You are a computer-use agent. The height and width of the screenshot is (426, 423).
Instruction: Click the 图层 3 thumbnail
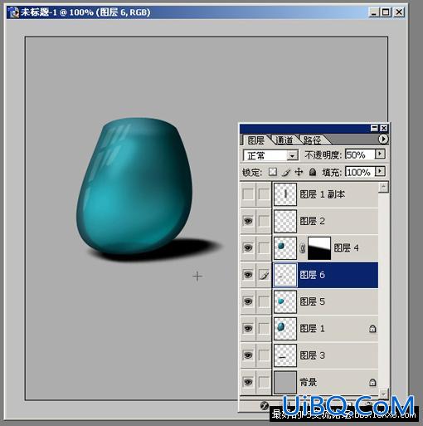(x=285, y=355)
